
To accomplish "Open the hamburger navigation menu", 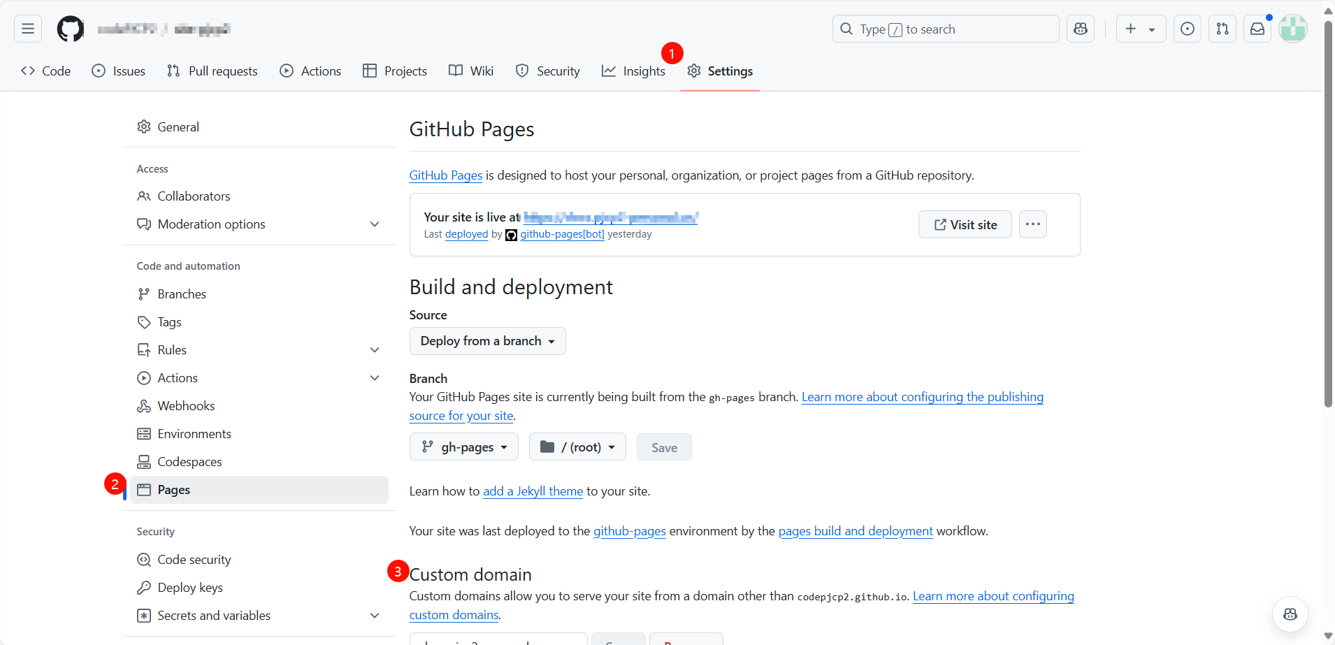I will tap(28, 29).
